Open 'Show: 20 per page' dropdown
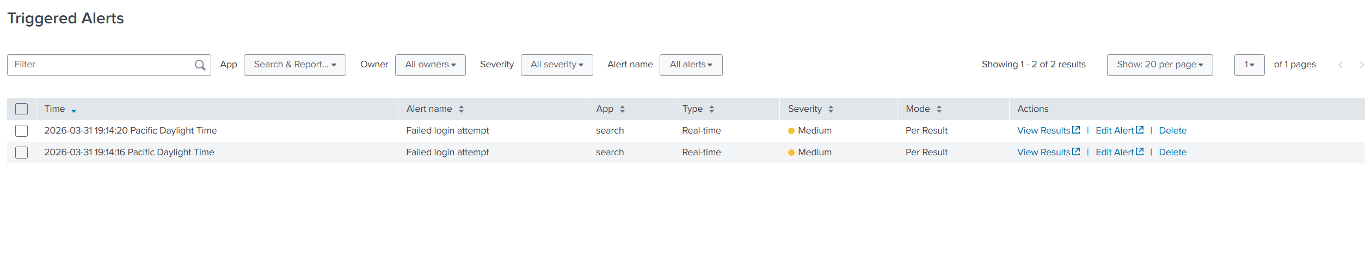The width and height of the screenshot is (1365, 253). point(1159,65)
